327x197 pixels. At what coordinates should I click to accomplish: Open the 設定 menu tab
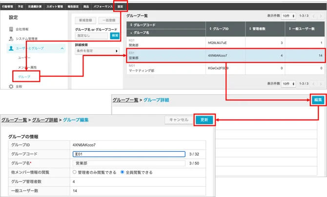click(121, 7)
